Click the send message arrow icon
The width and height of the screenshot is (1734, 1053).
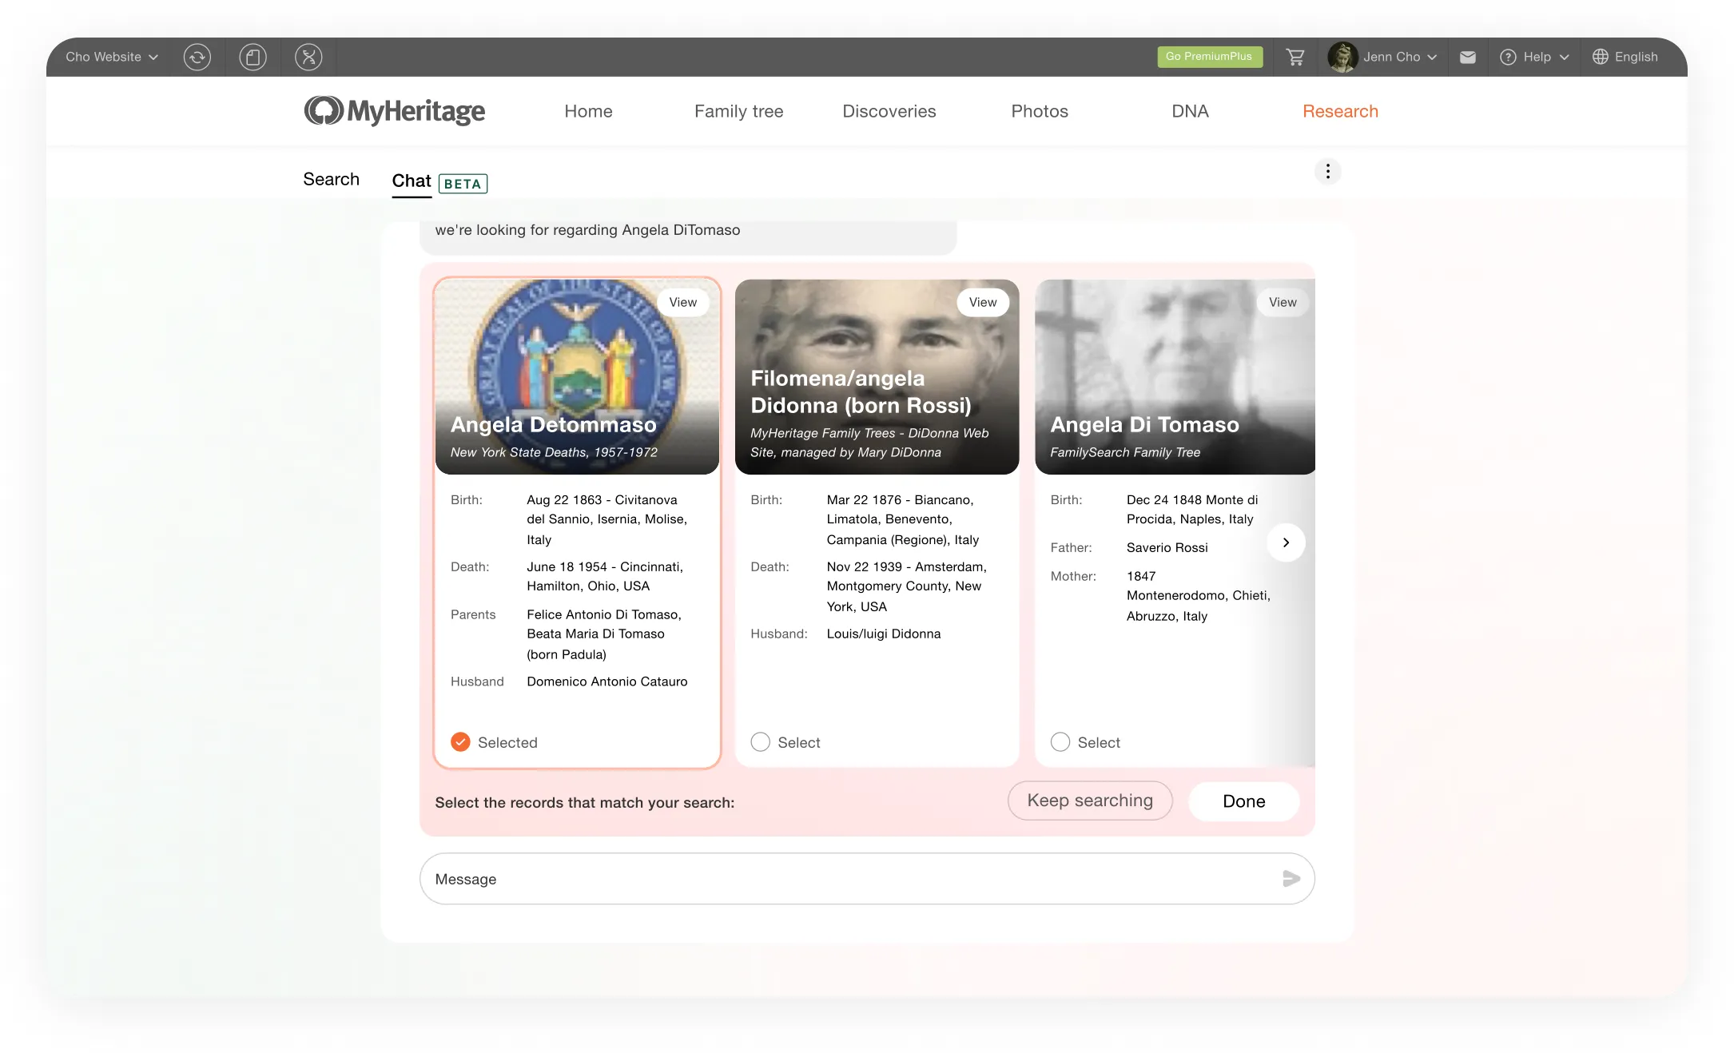tap(1291, 879)
